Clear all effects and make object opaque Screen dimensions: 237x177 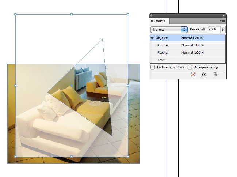click(x=193, y=74)
